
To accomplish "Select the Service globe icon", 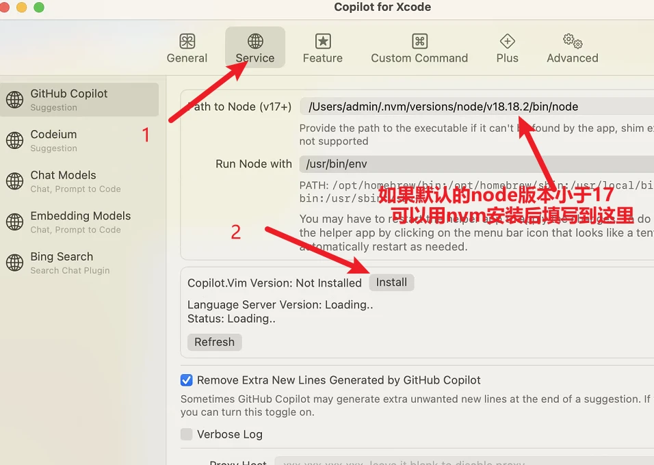I will 255,41.
